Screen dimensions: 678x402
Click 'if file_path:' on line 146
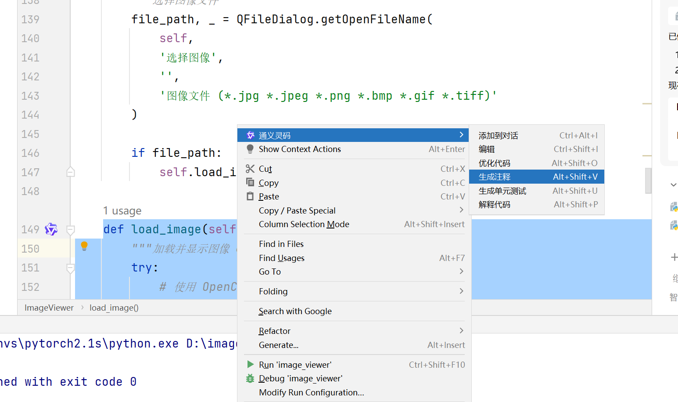click(176, 153)
